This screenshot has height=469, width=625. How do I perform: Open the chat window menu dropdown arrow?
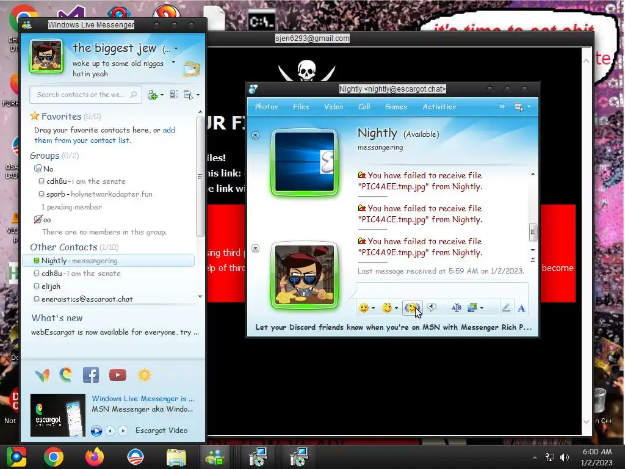click(x=529, y=107)
